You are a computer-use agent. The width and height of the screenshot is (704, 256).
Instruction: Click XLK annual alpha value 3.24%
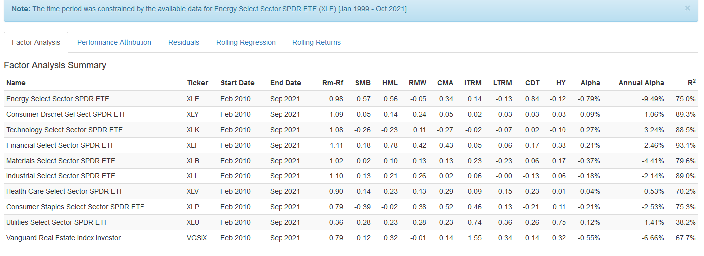[x=654, y=130]
